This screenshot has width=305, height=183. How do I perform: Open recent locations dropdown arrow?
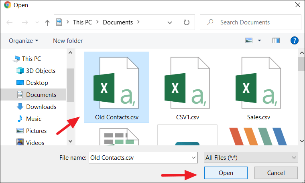[x=37, y=22]
